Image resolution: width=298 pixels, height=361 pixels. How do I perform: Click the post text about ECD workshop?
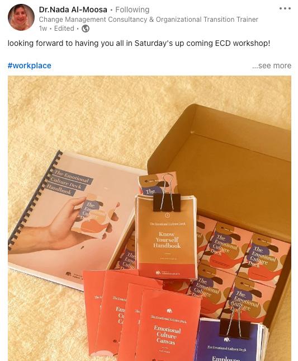tap(139, 43)
